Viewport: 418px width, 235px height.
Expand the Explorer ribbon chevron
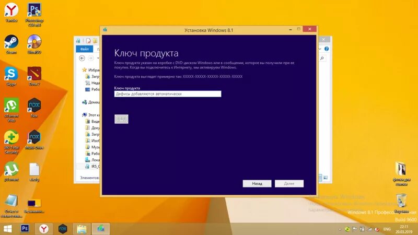click(x=320, y=49)
